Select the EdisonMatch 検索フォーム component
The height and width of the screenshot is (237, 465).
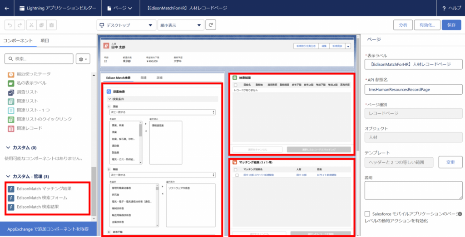(42, 198)
